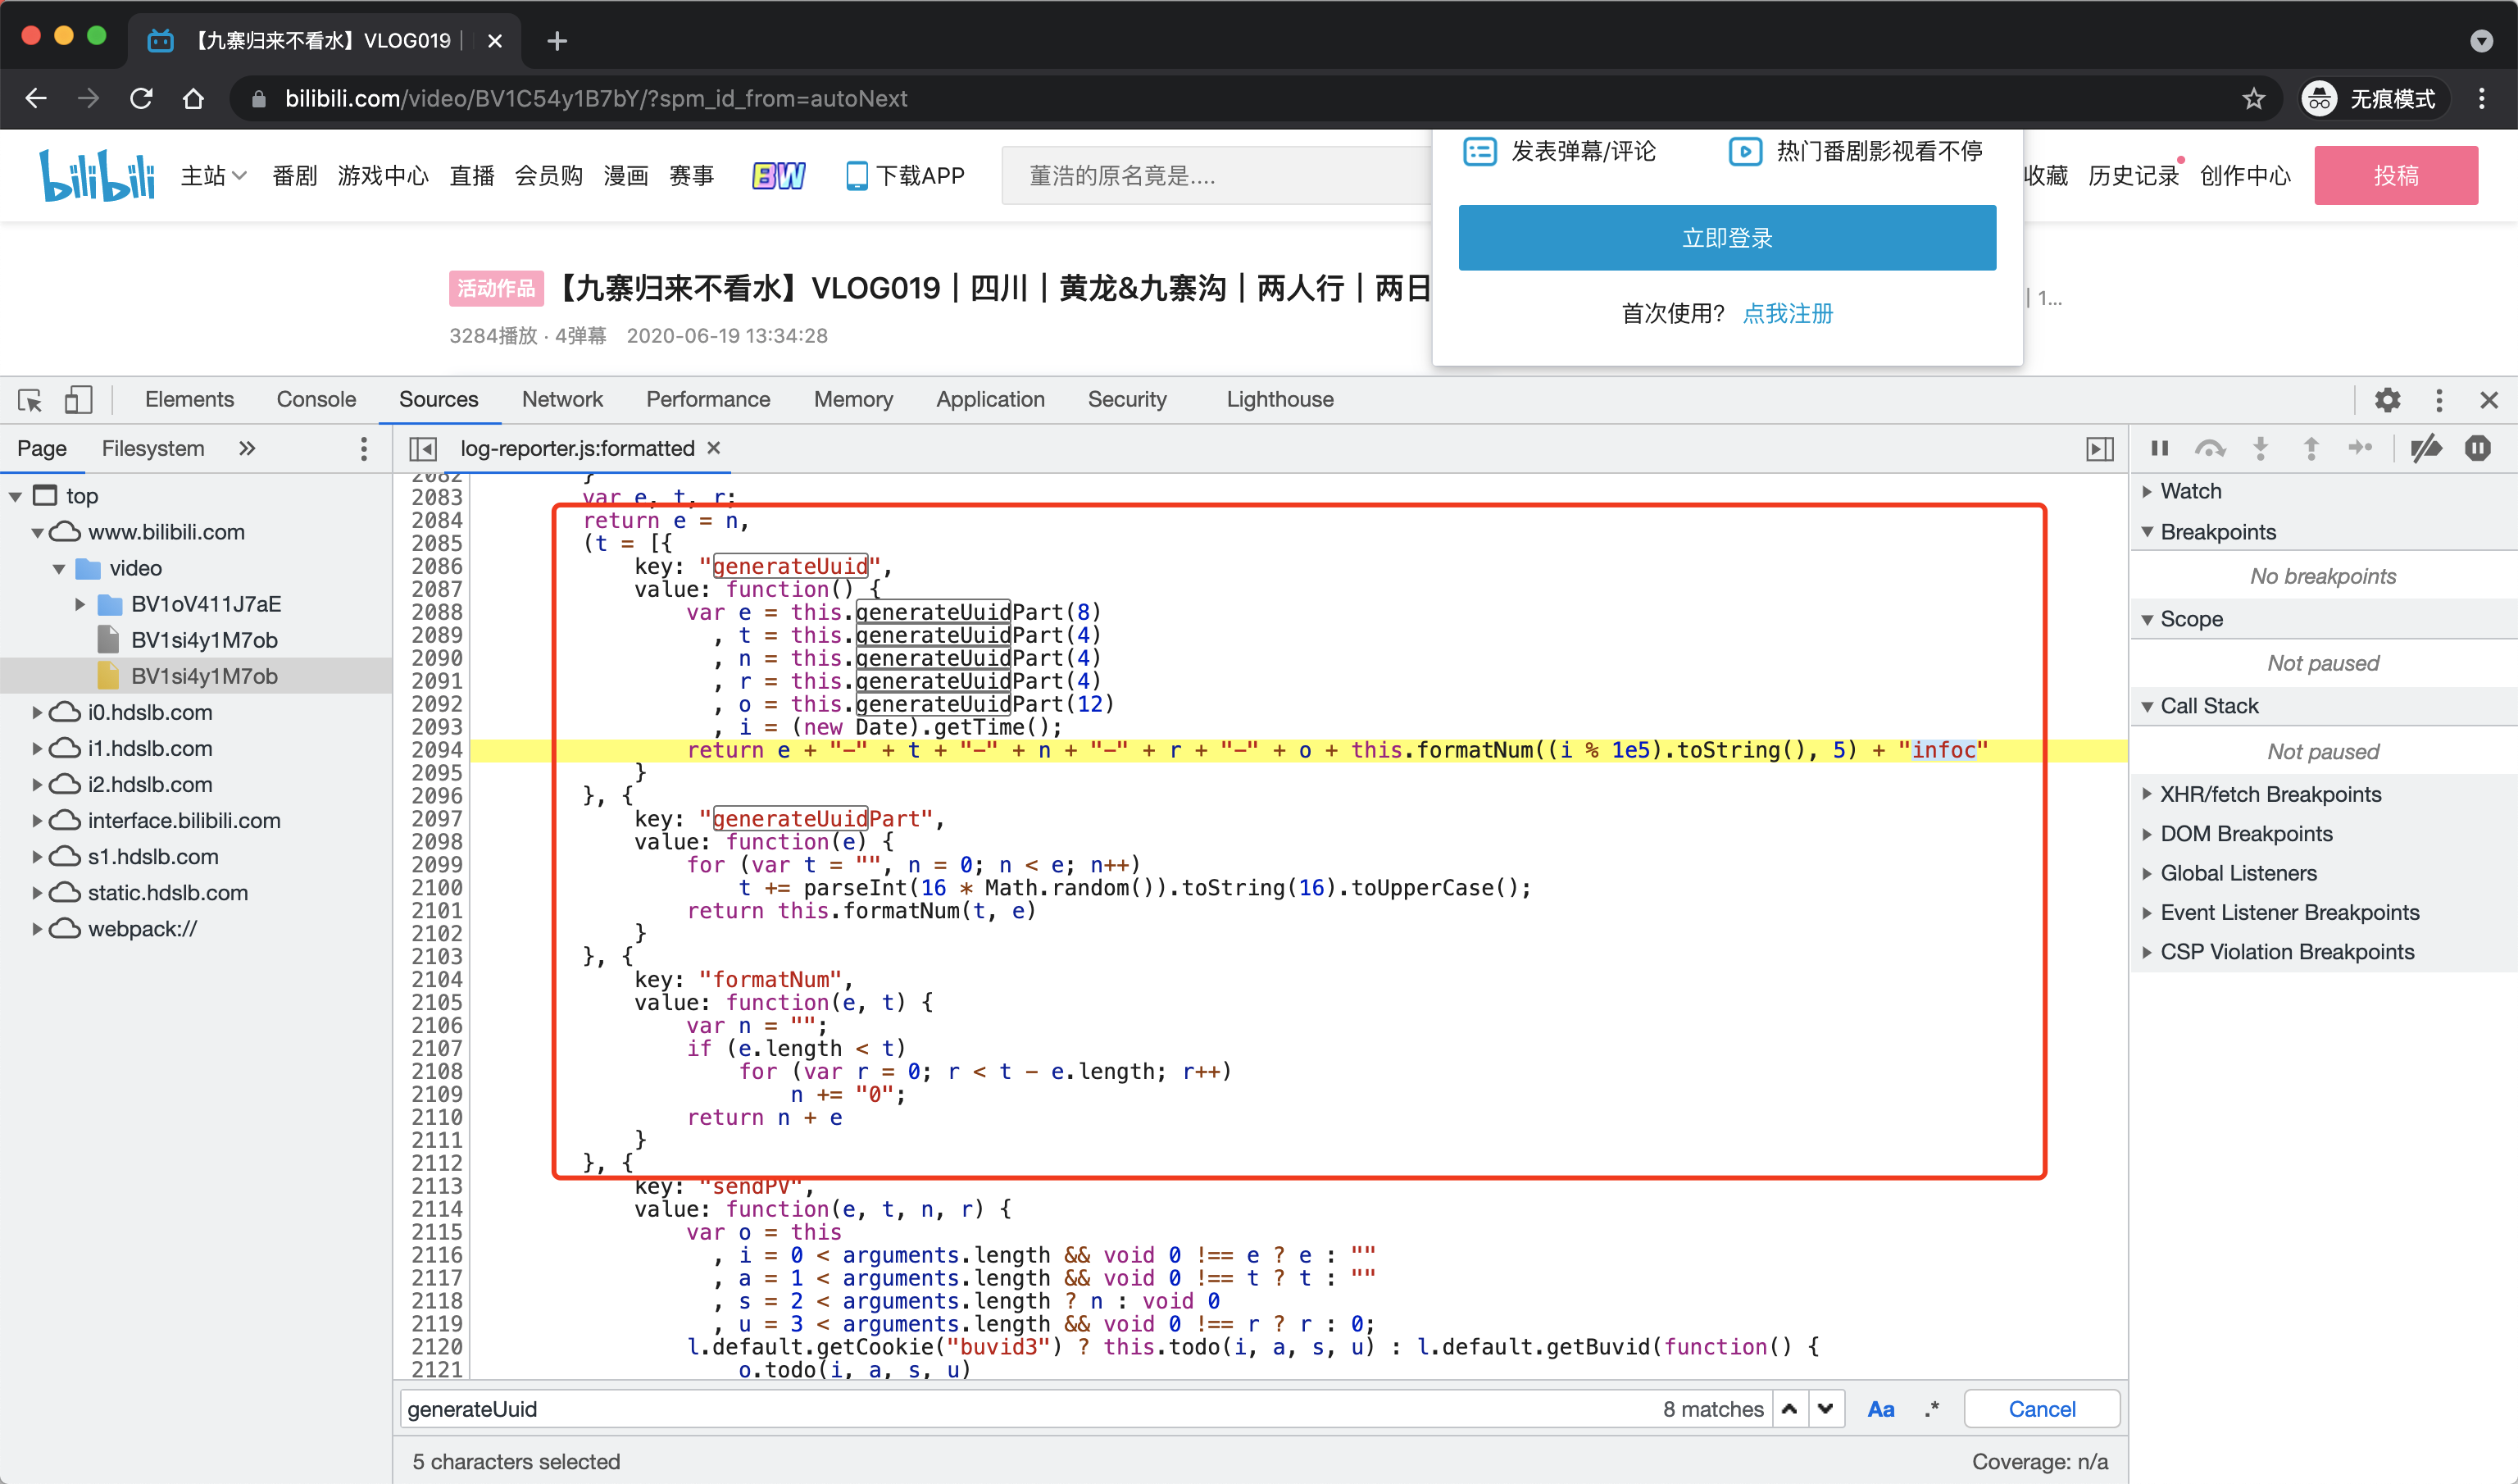Cancel the in-file search
This screenshot has height=1484, width=2518.
2041,1409
